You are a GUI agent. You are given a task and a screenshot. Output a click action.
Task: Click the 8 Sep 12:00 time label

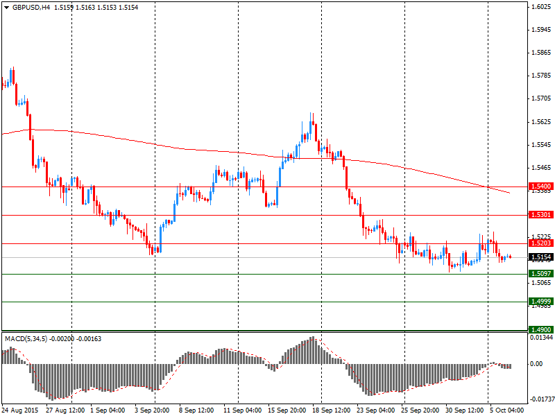click(196, 410)
